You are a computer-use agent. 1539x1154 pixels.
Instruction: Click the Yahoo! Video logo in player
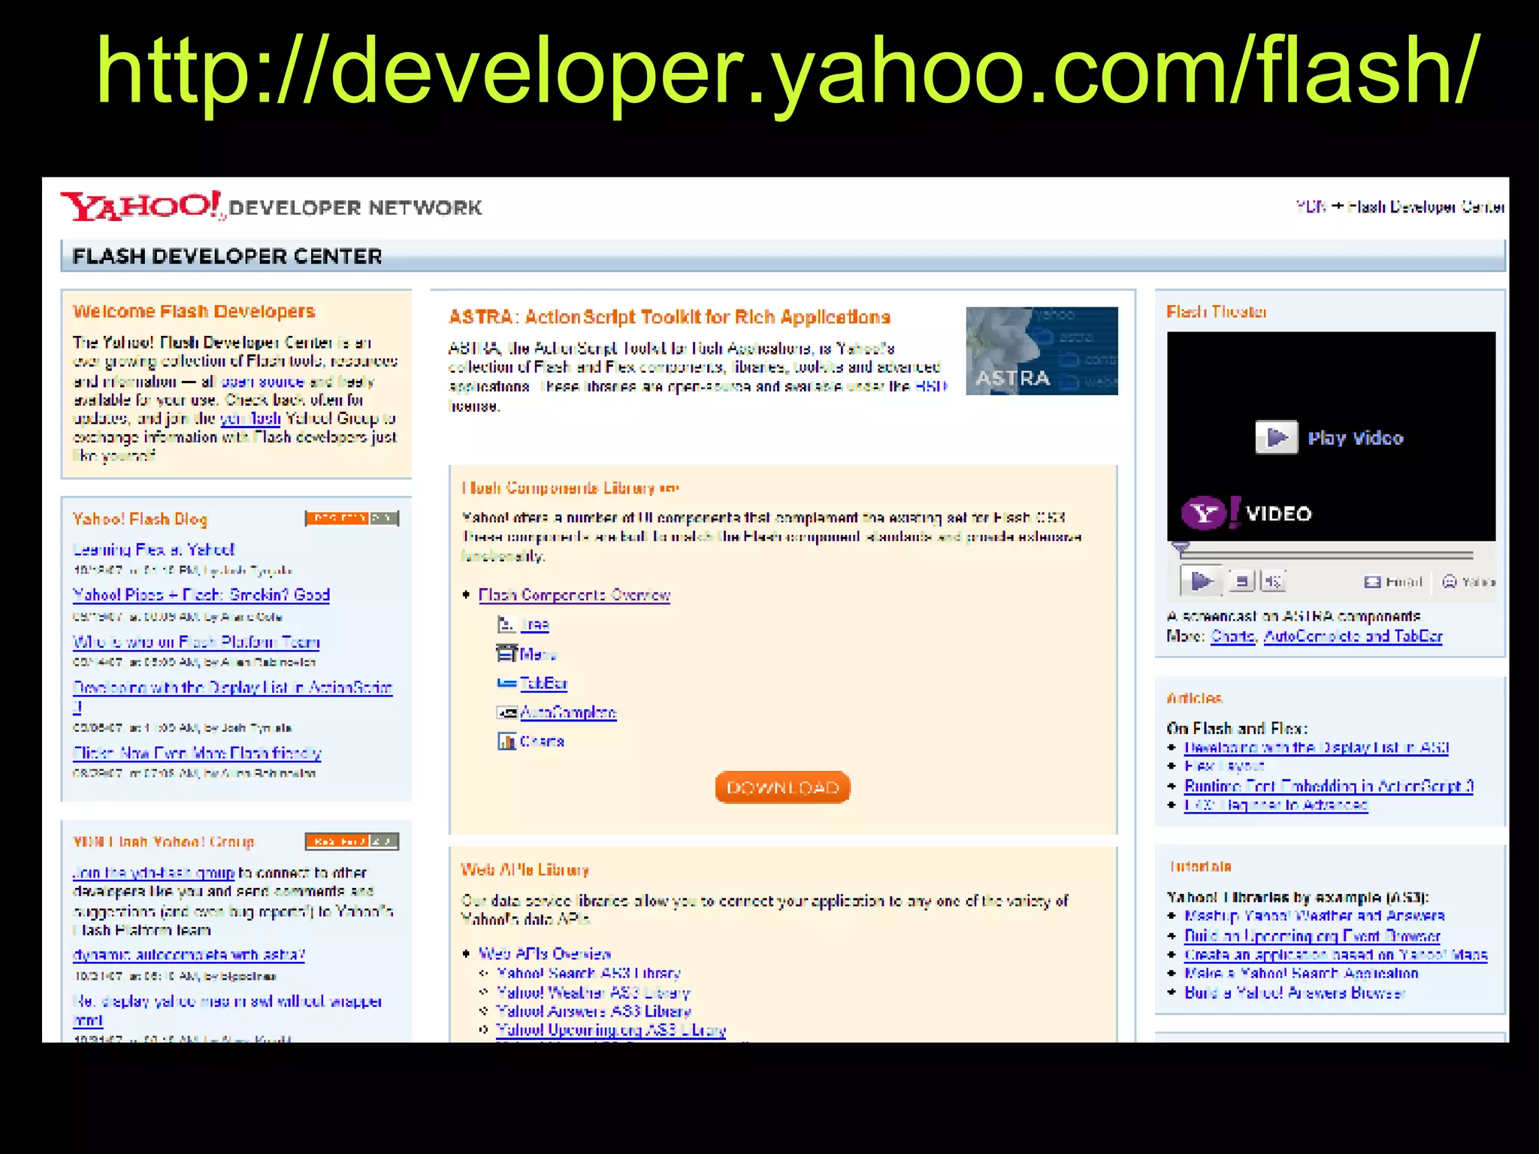(x=1247, y=513)
